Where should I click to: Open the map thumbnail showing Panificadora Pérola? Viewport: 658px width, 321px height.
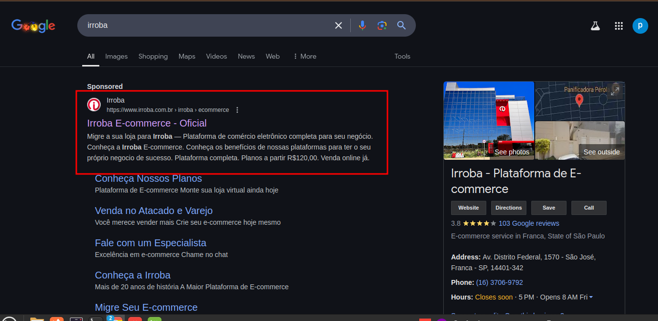pyautogui.click(x=580, y=101)
